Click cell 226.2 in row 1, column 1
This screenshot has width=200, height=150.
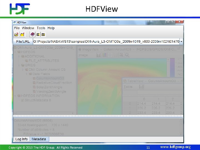[159, 108]
